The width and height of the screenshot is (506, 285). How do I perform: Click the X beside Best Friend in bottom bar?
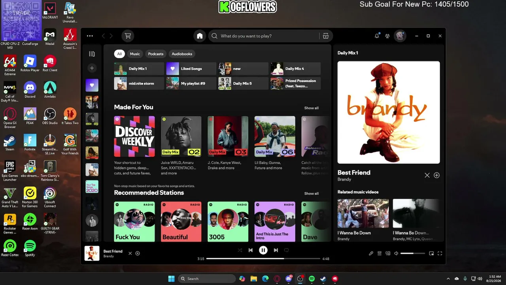pos(130,253)
